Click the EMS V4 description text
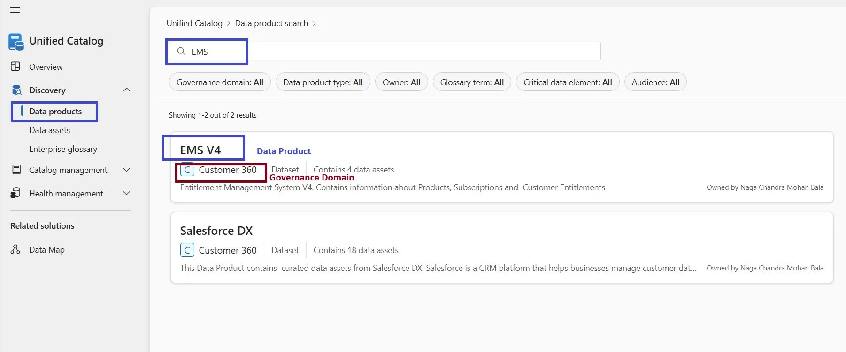 point(392,187)
